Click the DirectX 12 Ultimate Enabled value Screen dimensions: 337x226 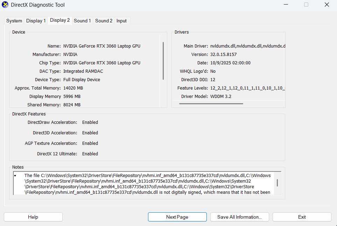coord(90,154)
